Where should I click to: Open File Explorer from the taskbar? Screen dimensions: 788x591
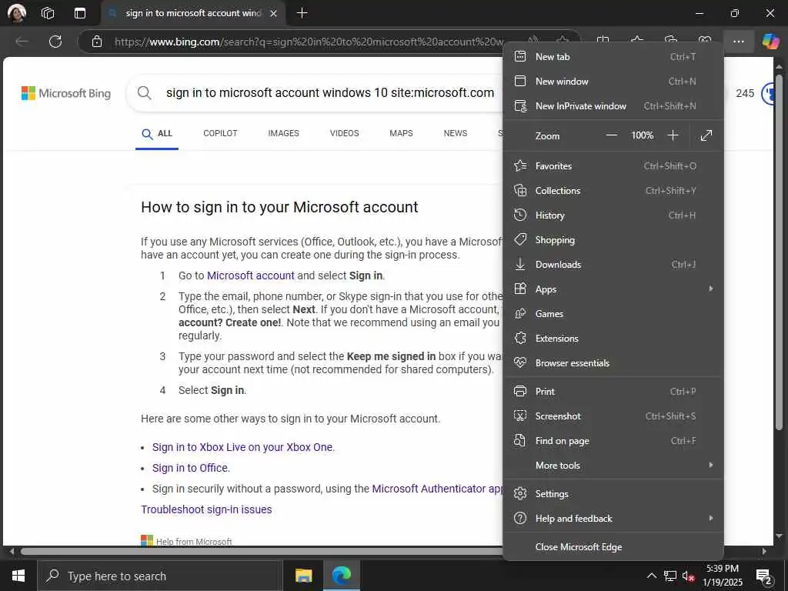click(303, 576)
